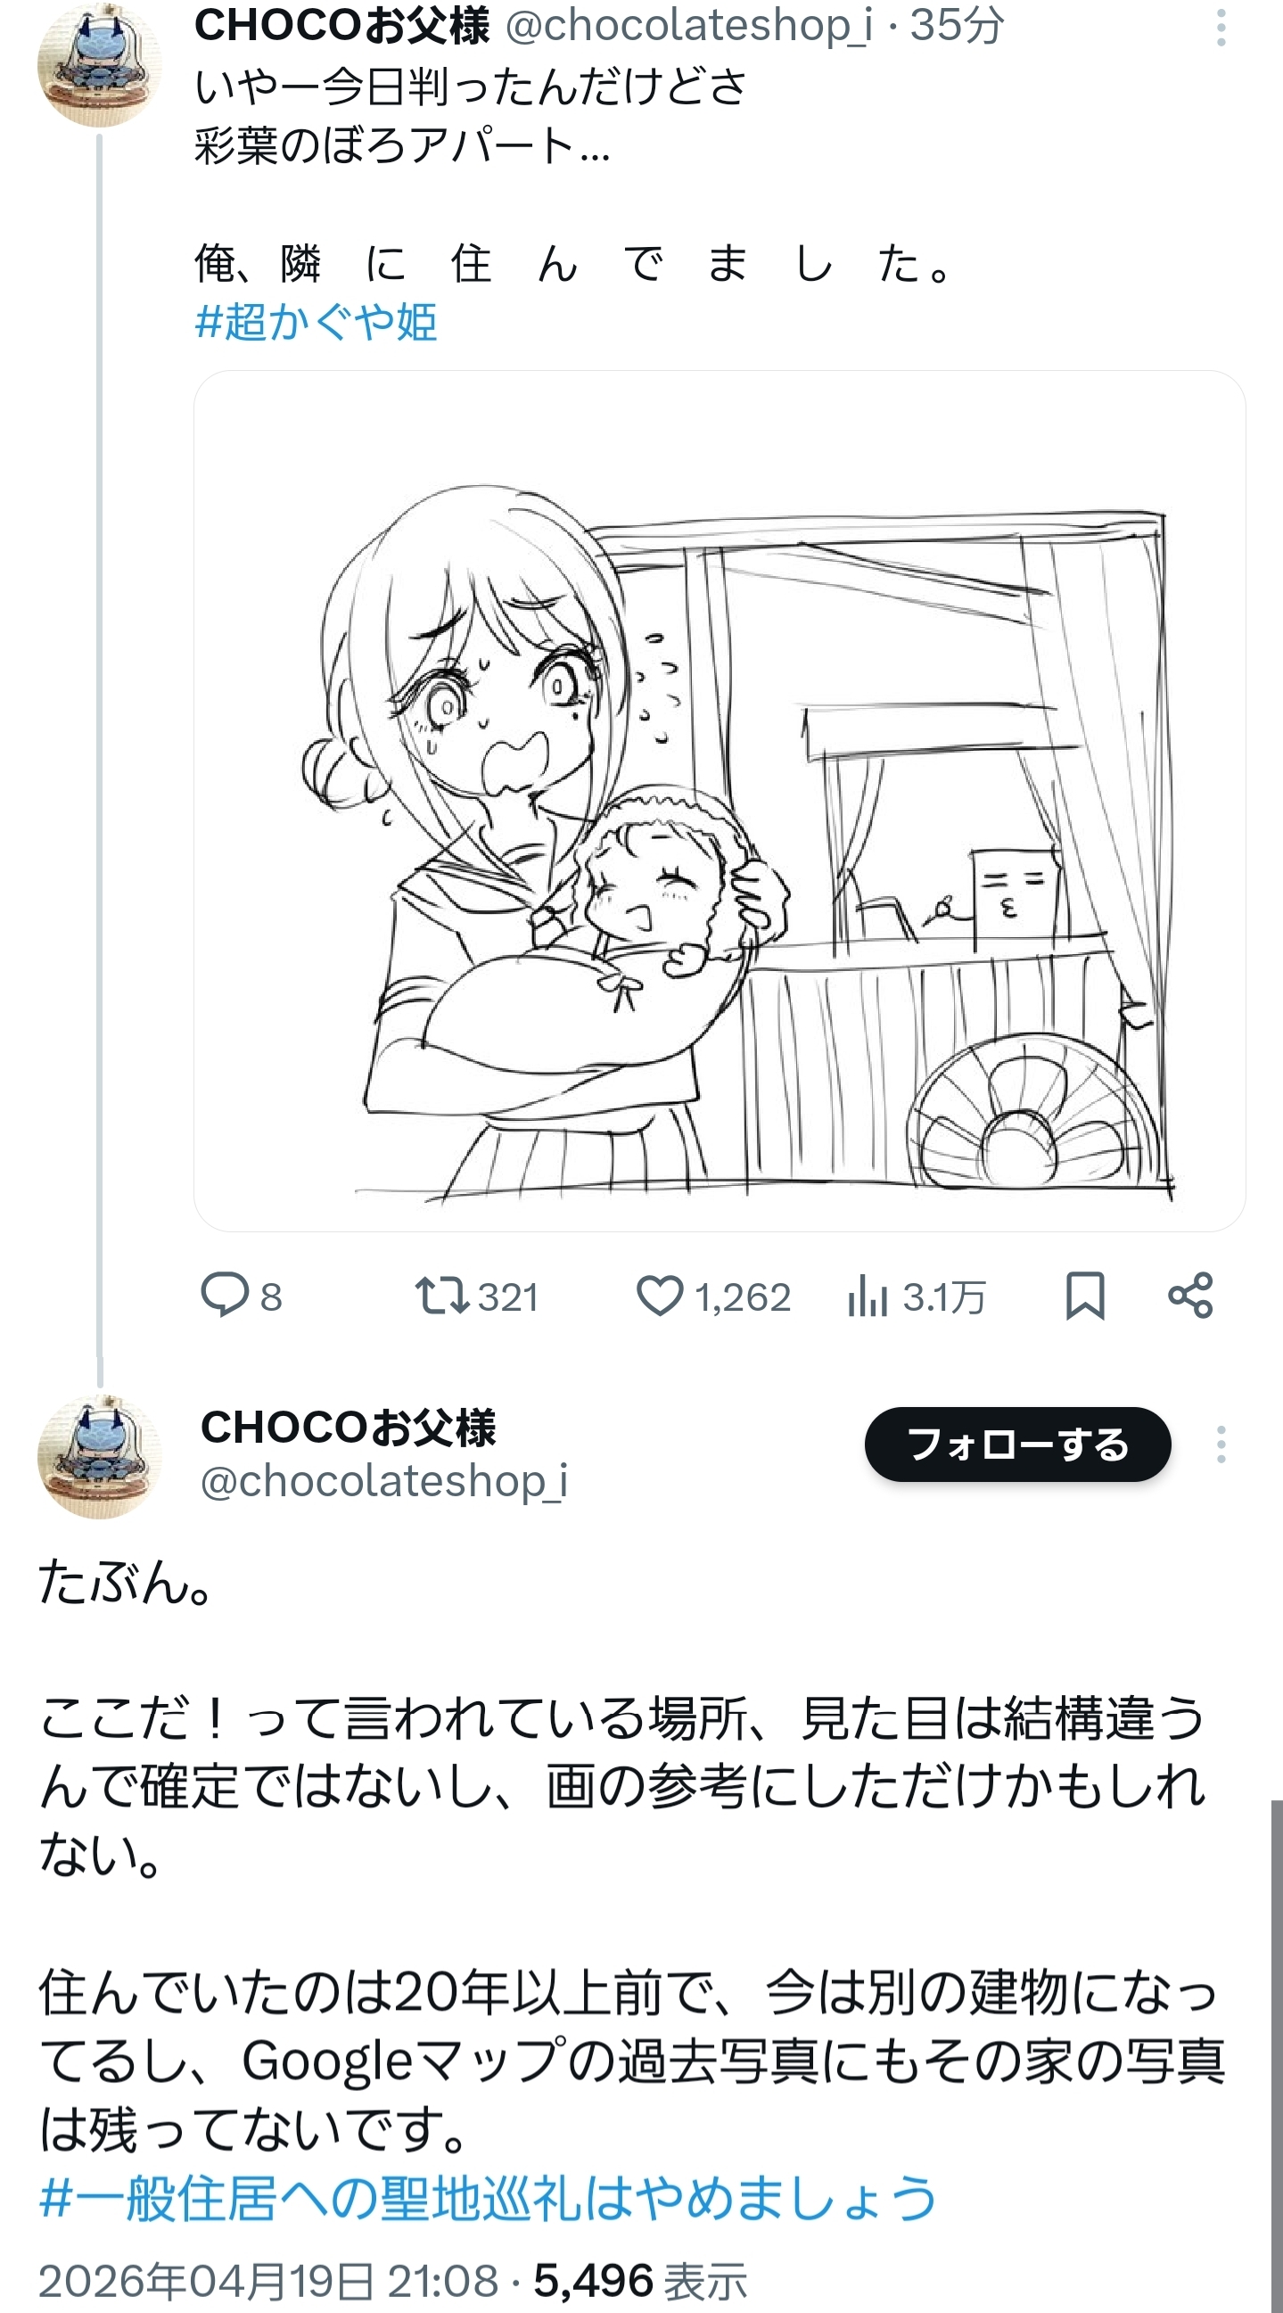Open view analytics bar chart icon

click(x=868, y=1296)
